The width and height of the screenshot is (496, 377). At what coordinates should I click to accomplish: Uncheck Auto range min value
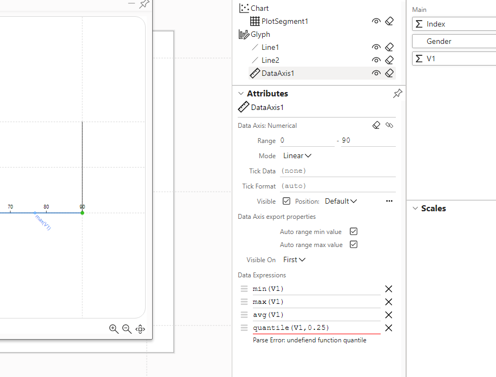click(x=354, y=231)
